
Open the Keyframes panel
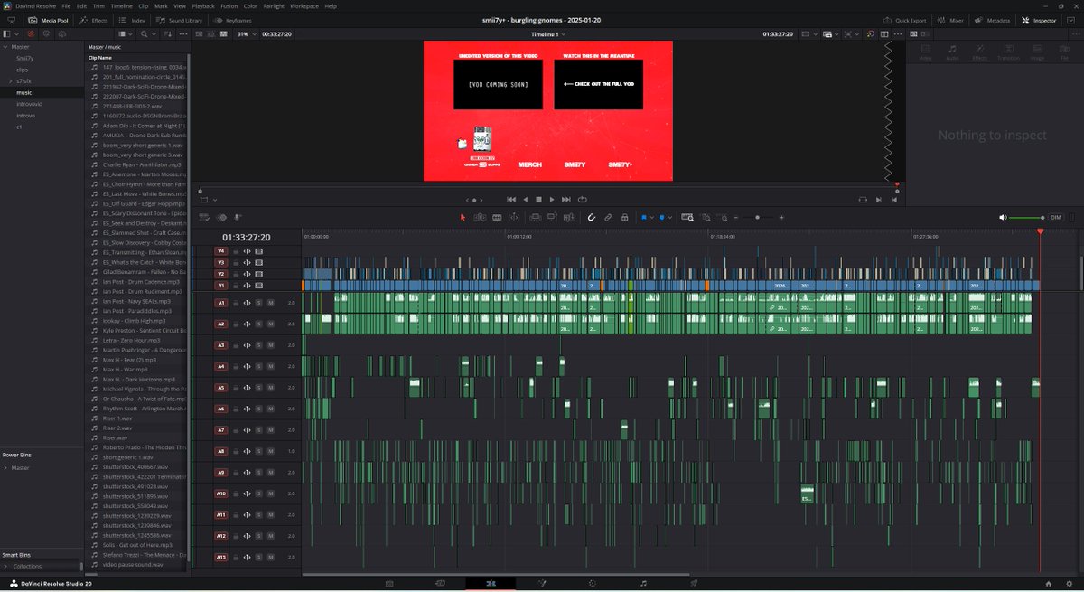pos(234,19)
